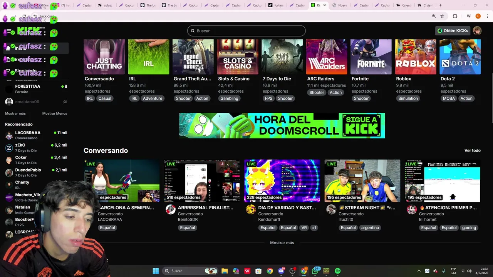
Task: Open the Chrome zoom magnifier icon
Action: [434, 16]
